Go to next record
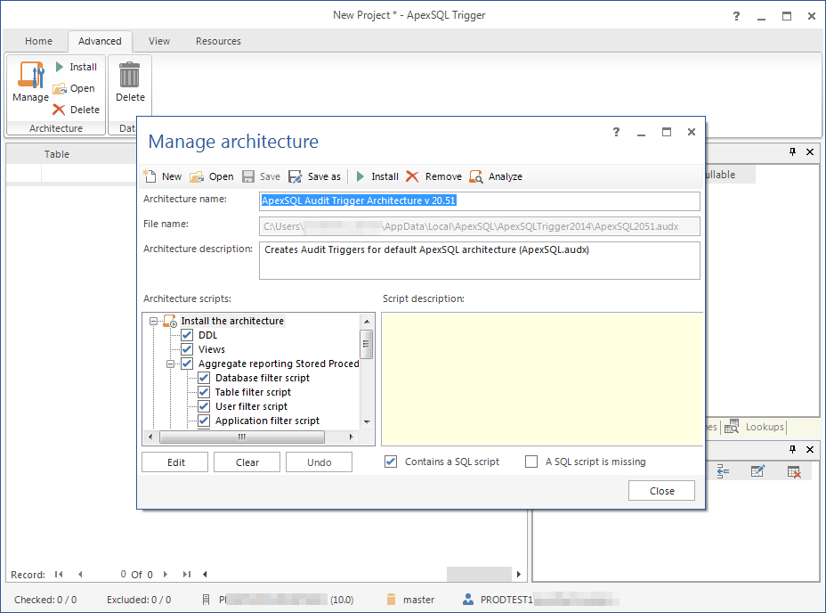 coord(166,574)
